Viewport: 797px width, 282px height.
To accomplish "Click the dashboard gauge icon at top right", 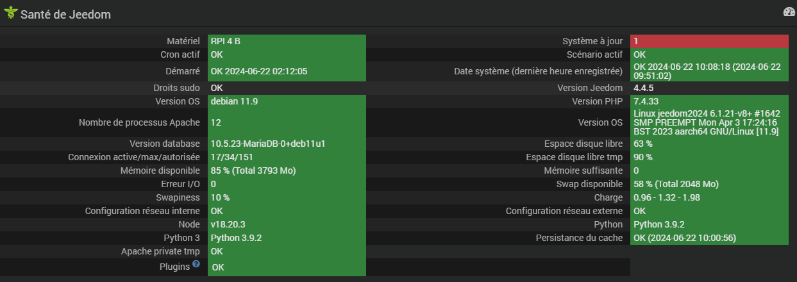I will coord(789,12).
